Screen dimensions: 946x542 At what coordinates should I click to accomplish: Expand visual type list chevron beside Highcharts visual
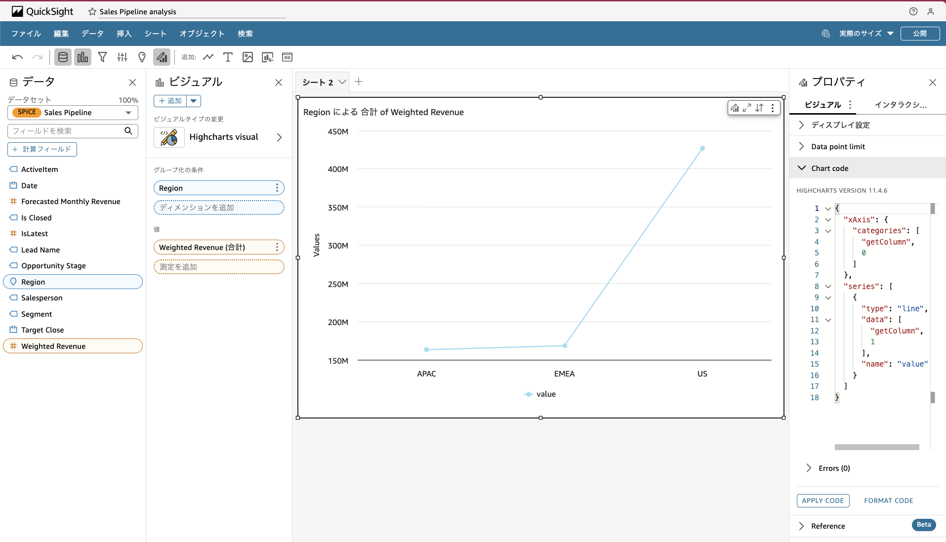[x=279, y=137]
